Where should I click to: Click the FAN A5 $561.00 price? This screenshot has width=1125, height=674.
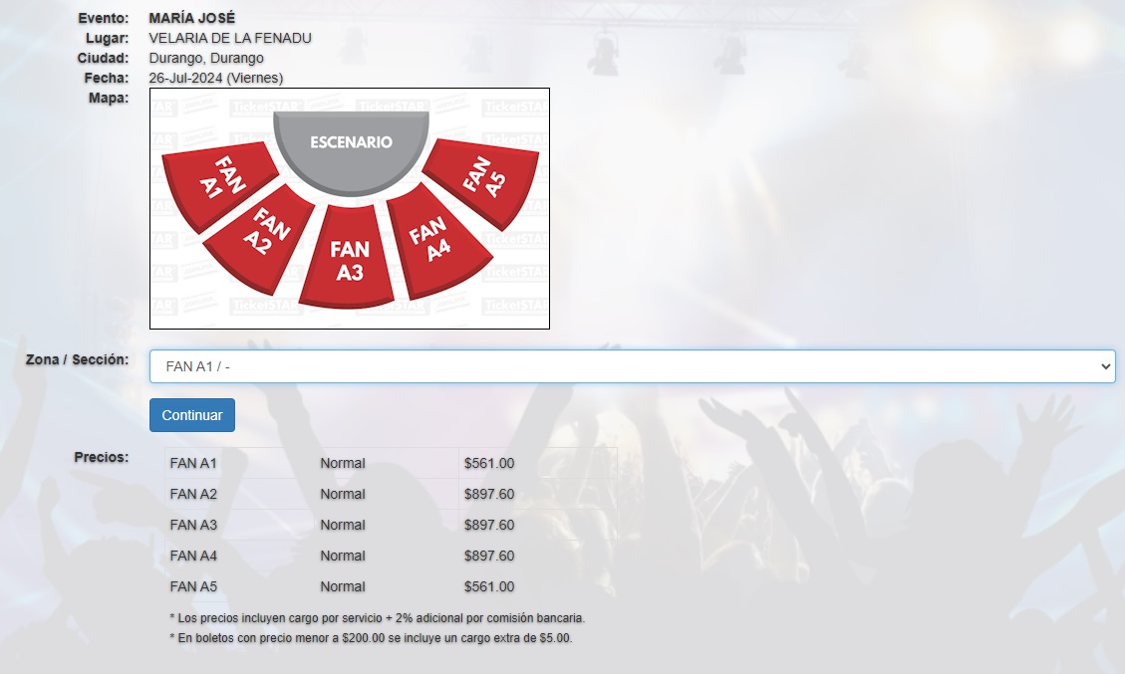(x=489, y=586)
